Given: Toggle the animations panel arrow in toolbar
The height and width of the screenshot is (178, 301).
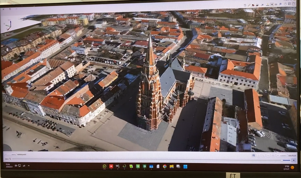Looking at the screenshot, I should pyautogui.click(x=272, y=5).
